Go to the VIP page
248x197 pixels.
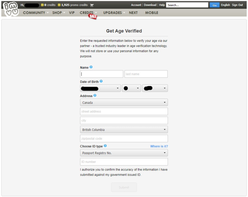pos(72,13)
